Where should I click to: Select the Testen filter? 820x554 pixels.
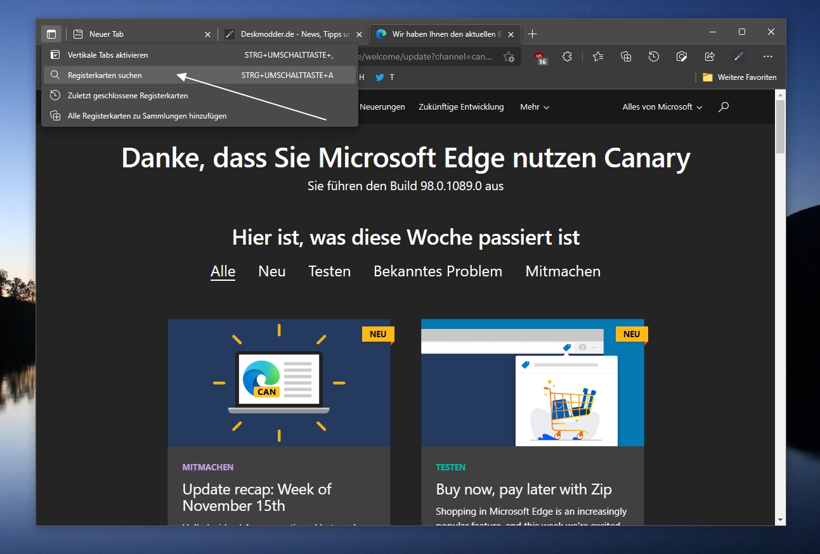coord(330,271)
